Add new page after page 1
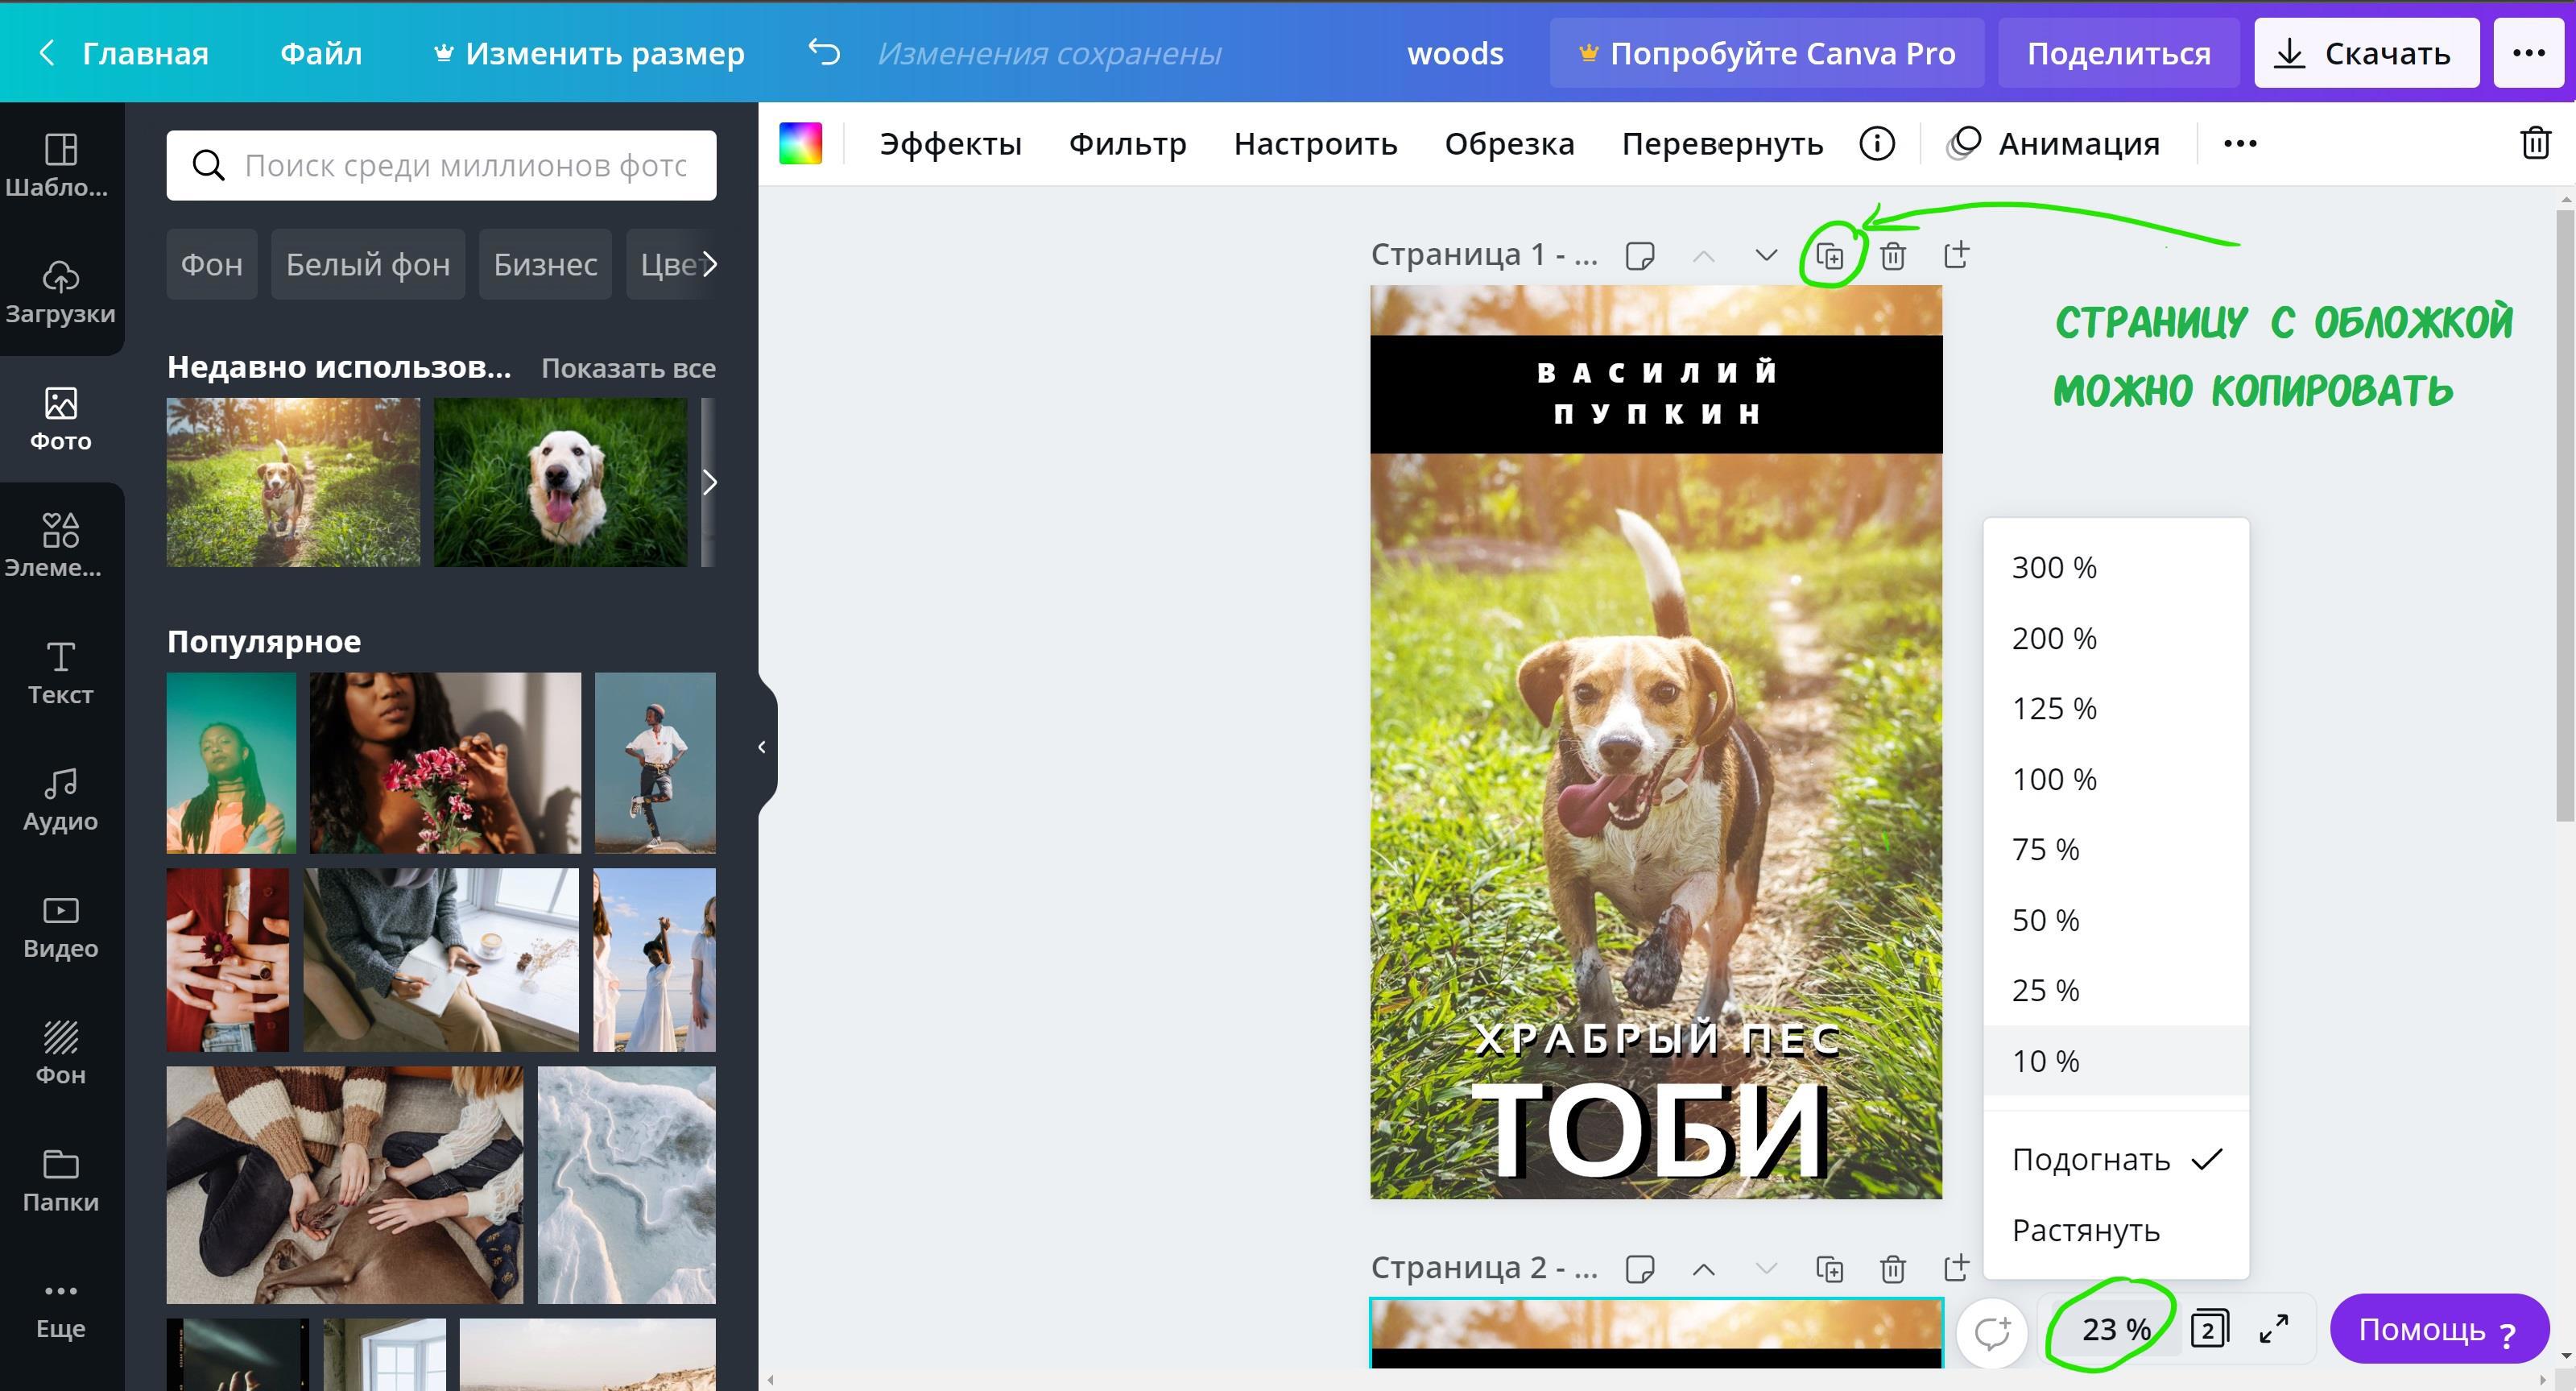This screenshot has width=2576, height=1391. pyautogui.click(x=1956, y=255)
